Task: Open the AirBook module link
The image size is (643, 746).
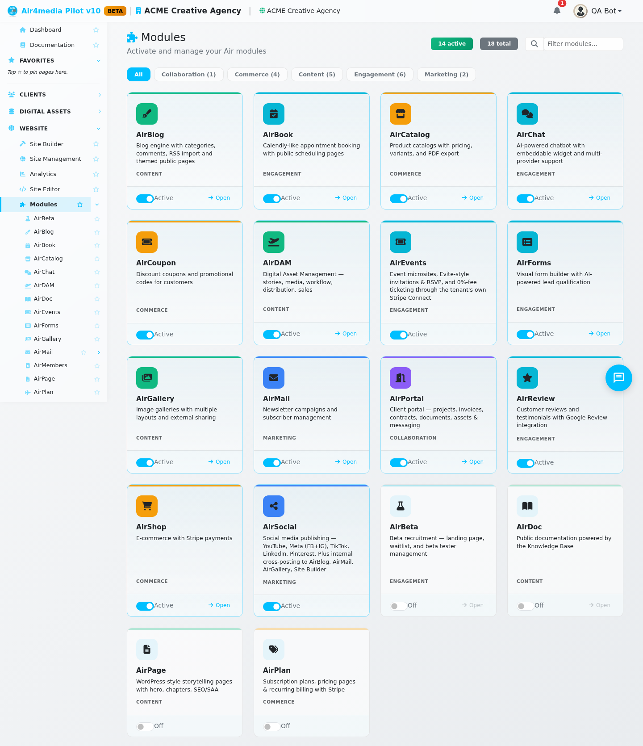Action: (346, 198)
